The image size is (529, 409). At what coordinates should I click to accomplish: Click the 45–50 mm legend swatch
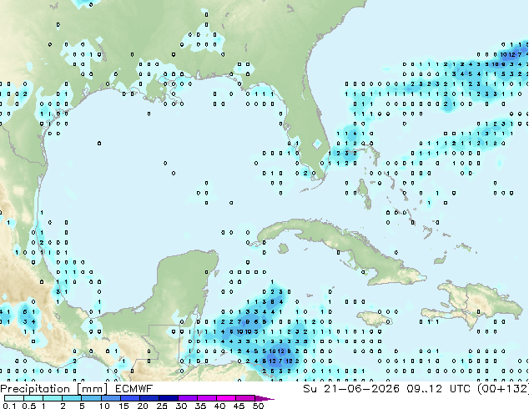click(244, 398)
